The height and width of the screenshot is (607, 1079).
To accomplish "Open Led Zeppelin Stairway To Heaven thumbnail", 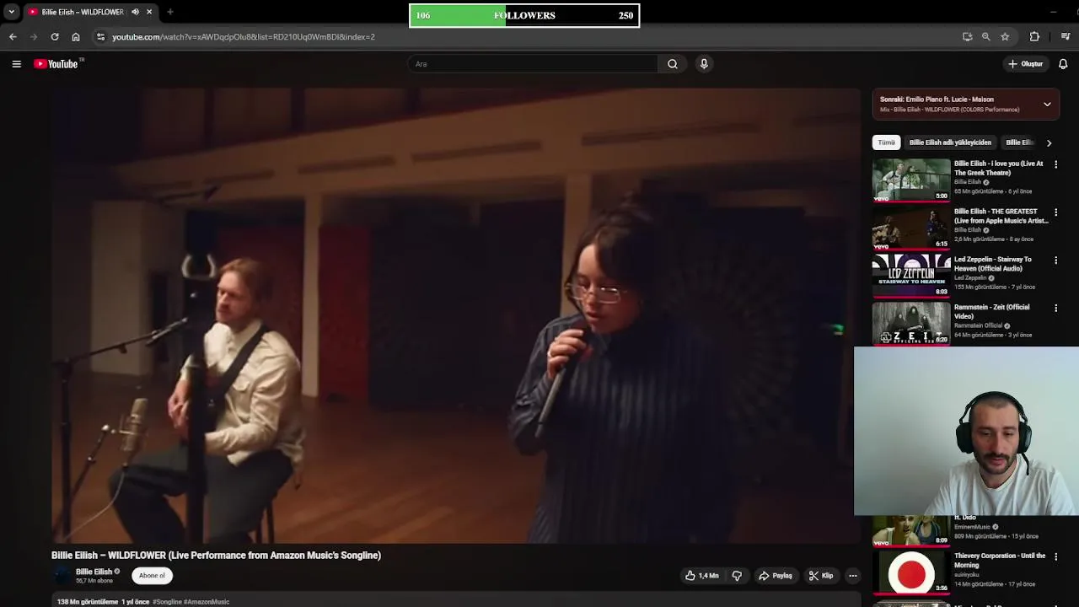I will tap(911, 276).
